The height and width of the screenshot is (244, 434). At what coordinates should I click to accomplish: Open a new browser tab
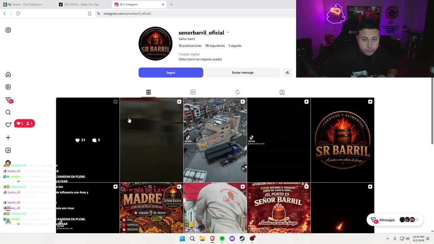(171, 4)
